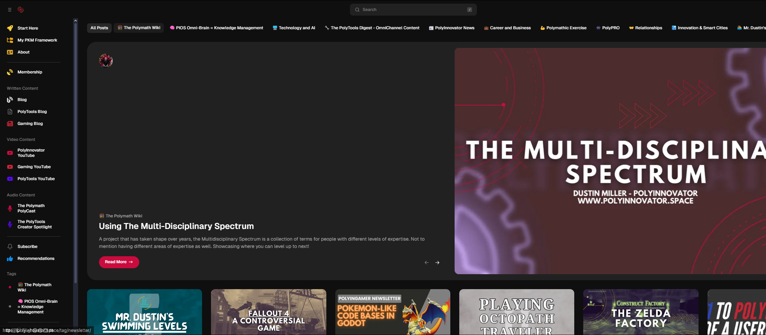Open The Polymath PolyCast microphone icon
The width and height of the screenshot is (766, 335).
click(10, 208)
